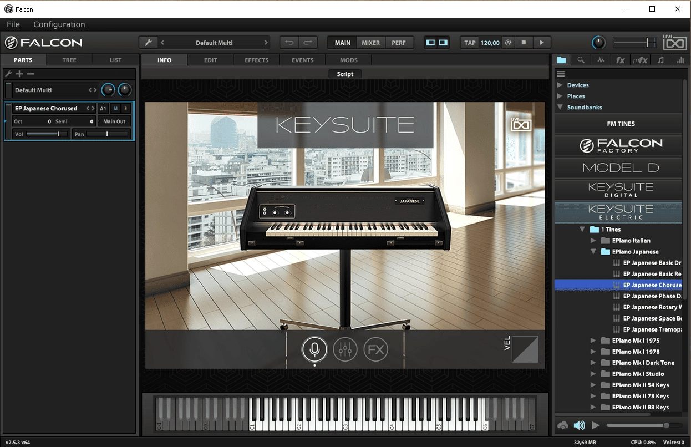The height and width of the screenshot is (447, 691).
Task: Stop transport with the square stop button
Action: (523, 43)
